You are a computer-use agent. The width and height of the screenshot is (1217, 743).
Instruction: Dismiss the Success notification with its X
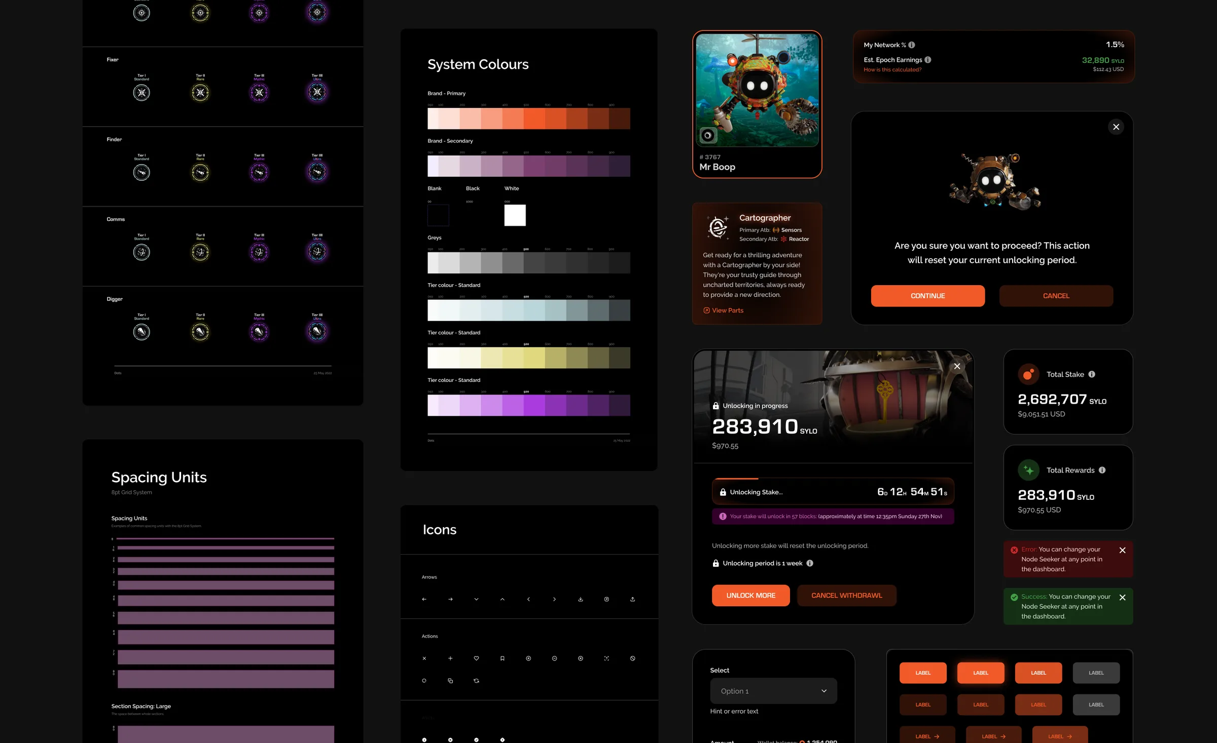(x=1122, y=597)
